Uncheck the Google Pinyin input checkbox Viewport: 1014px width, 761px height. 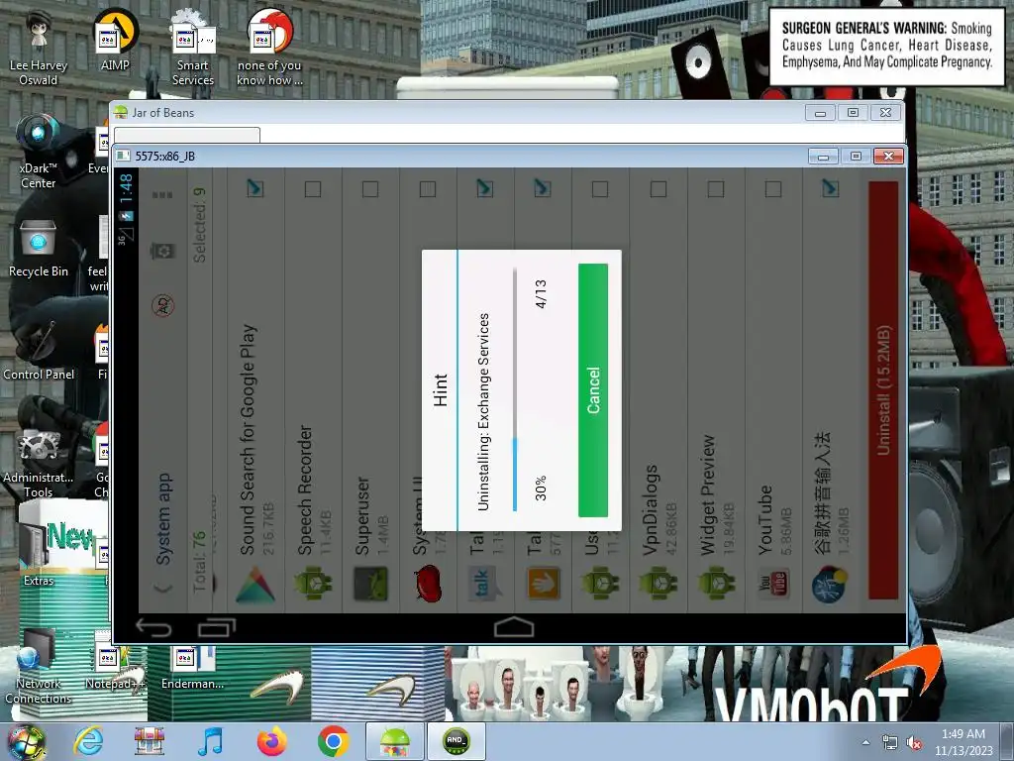[x=831, y=188]
